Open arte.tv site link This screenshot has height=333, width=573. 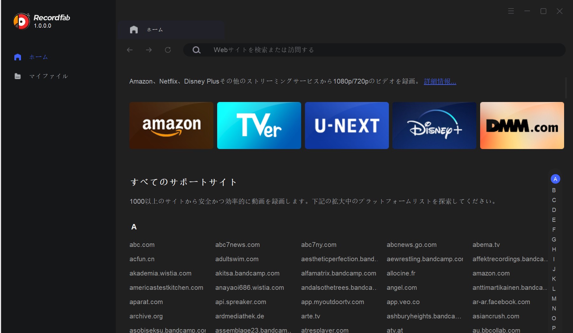tap(311, 316)
